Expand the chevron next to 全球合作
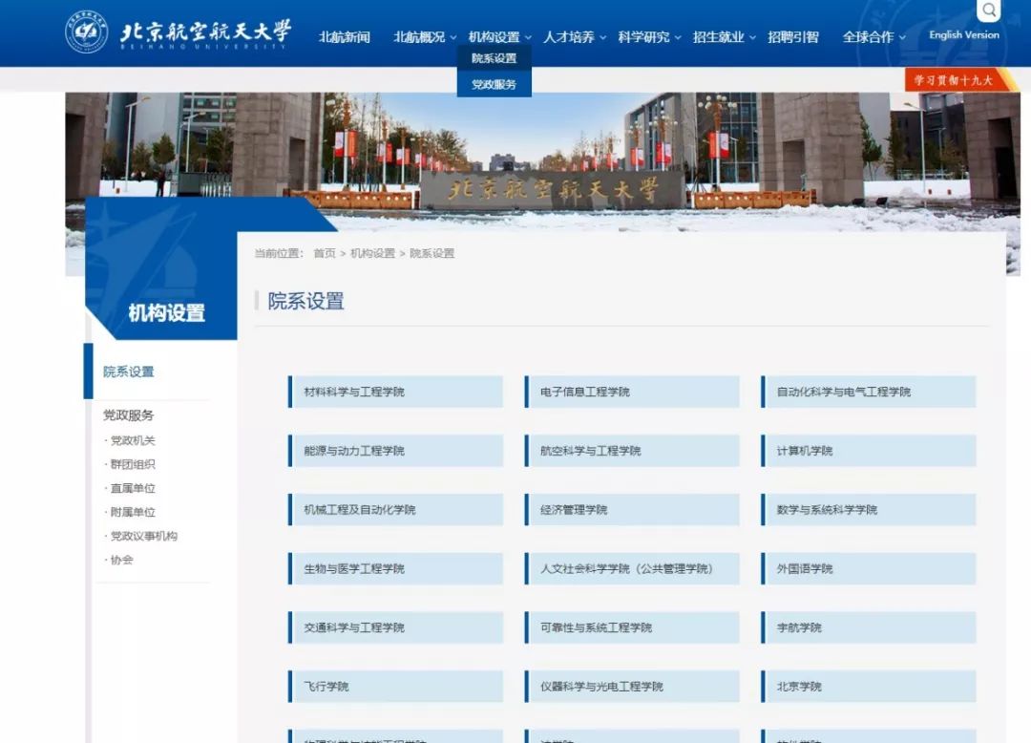1031x743 pixels. (902, 37)
